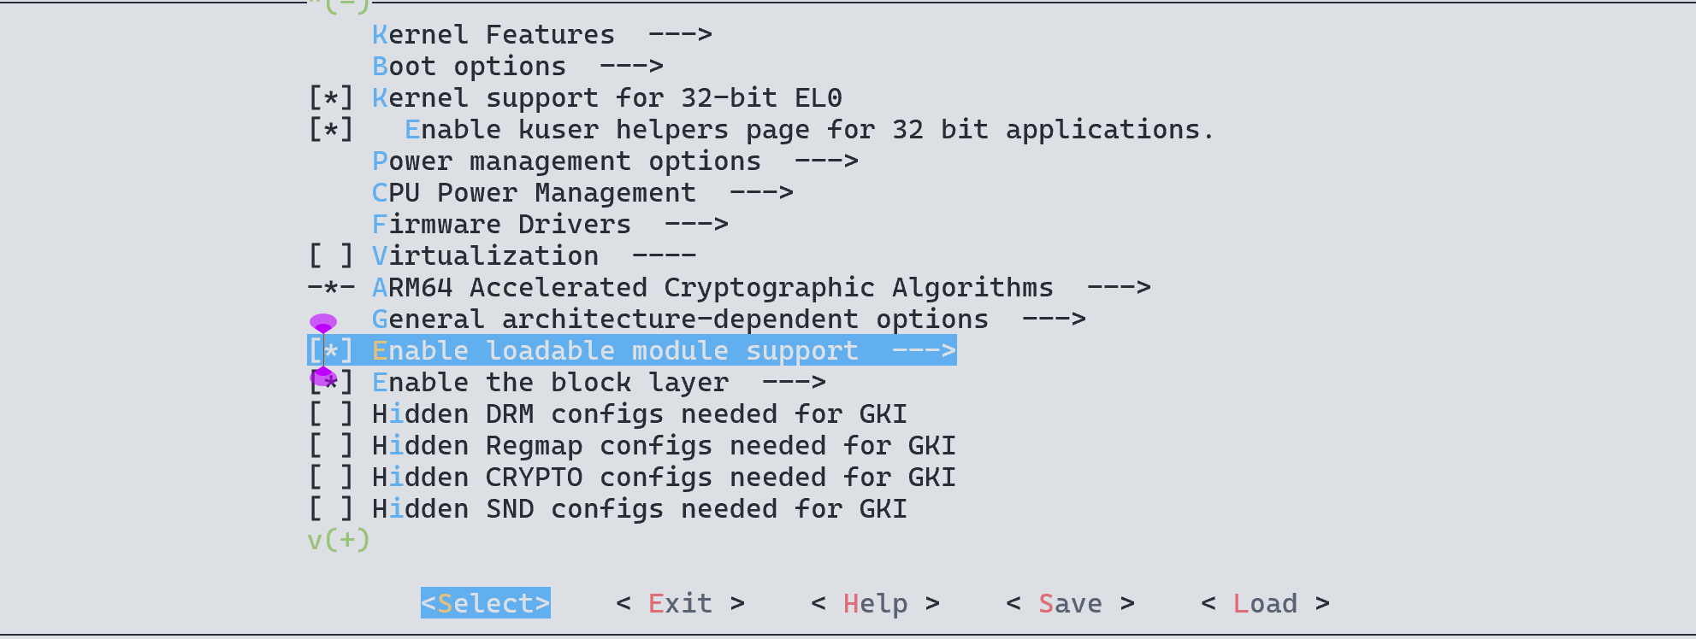Click the upper purple text selection handle
Image resolution: width=1696 pixels, height=639 pixels.
322,323
